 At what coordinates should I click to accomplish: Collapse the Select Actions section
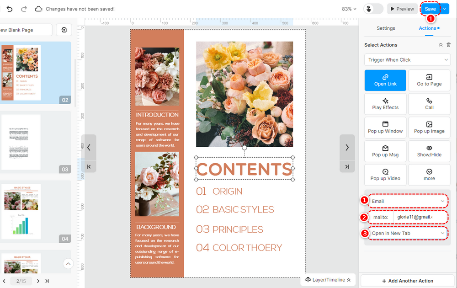coord(441,45)
